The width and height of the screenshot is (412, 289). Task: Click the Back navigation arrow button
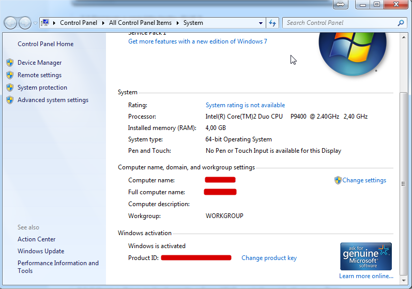coord(10,23)
